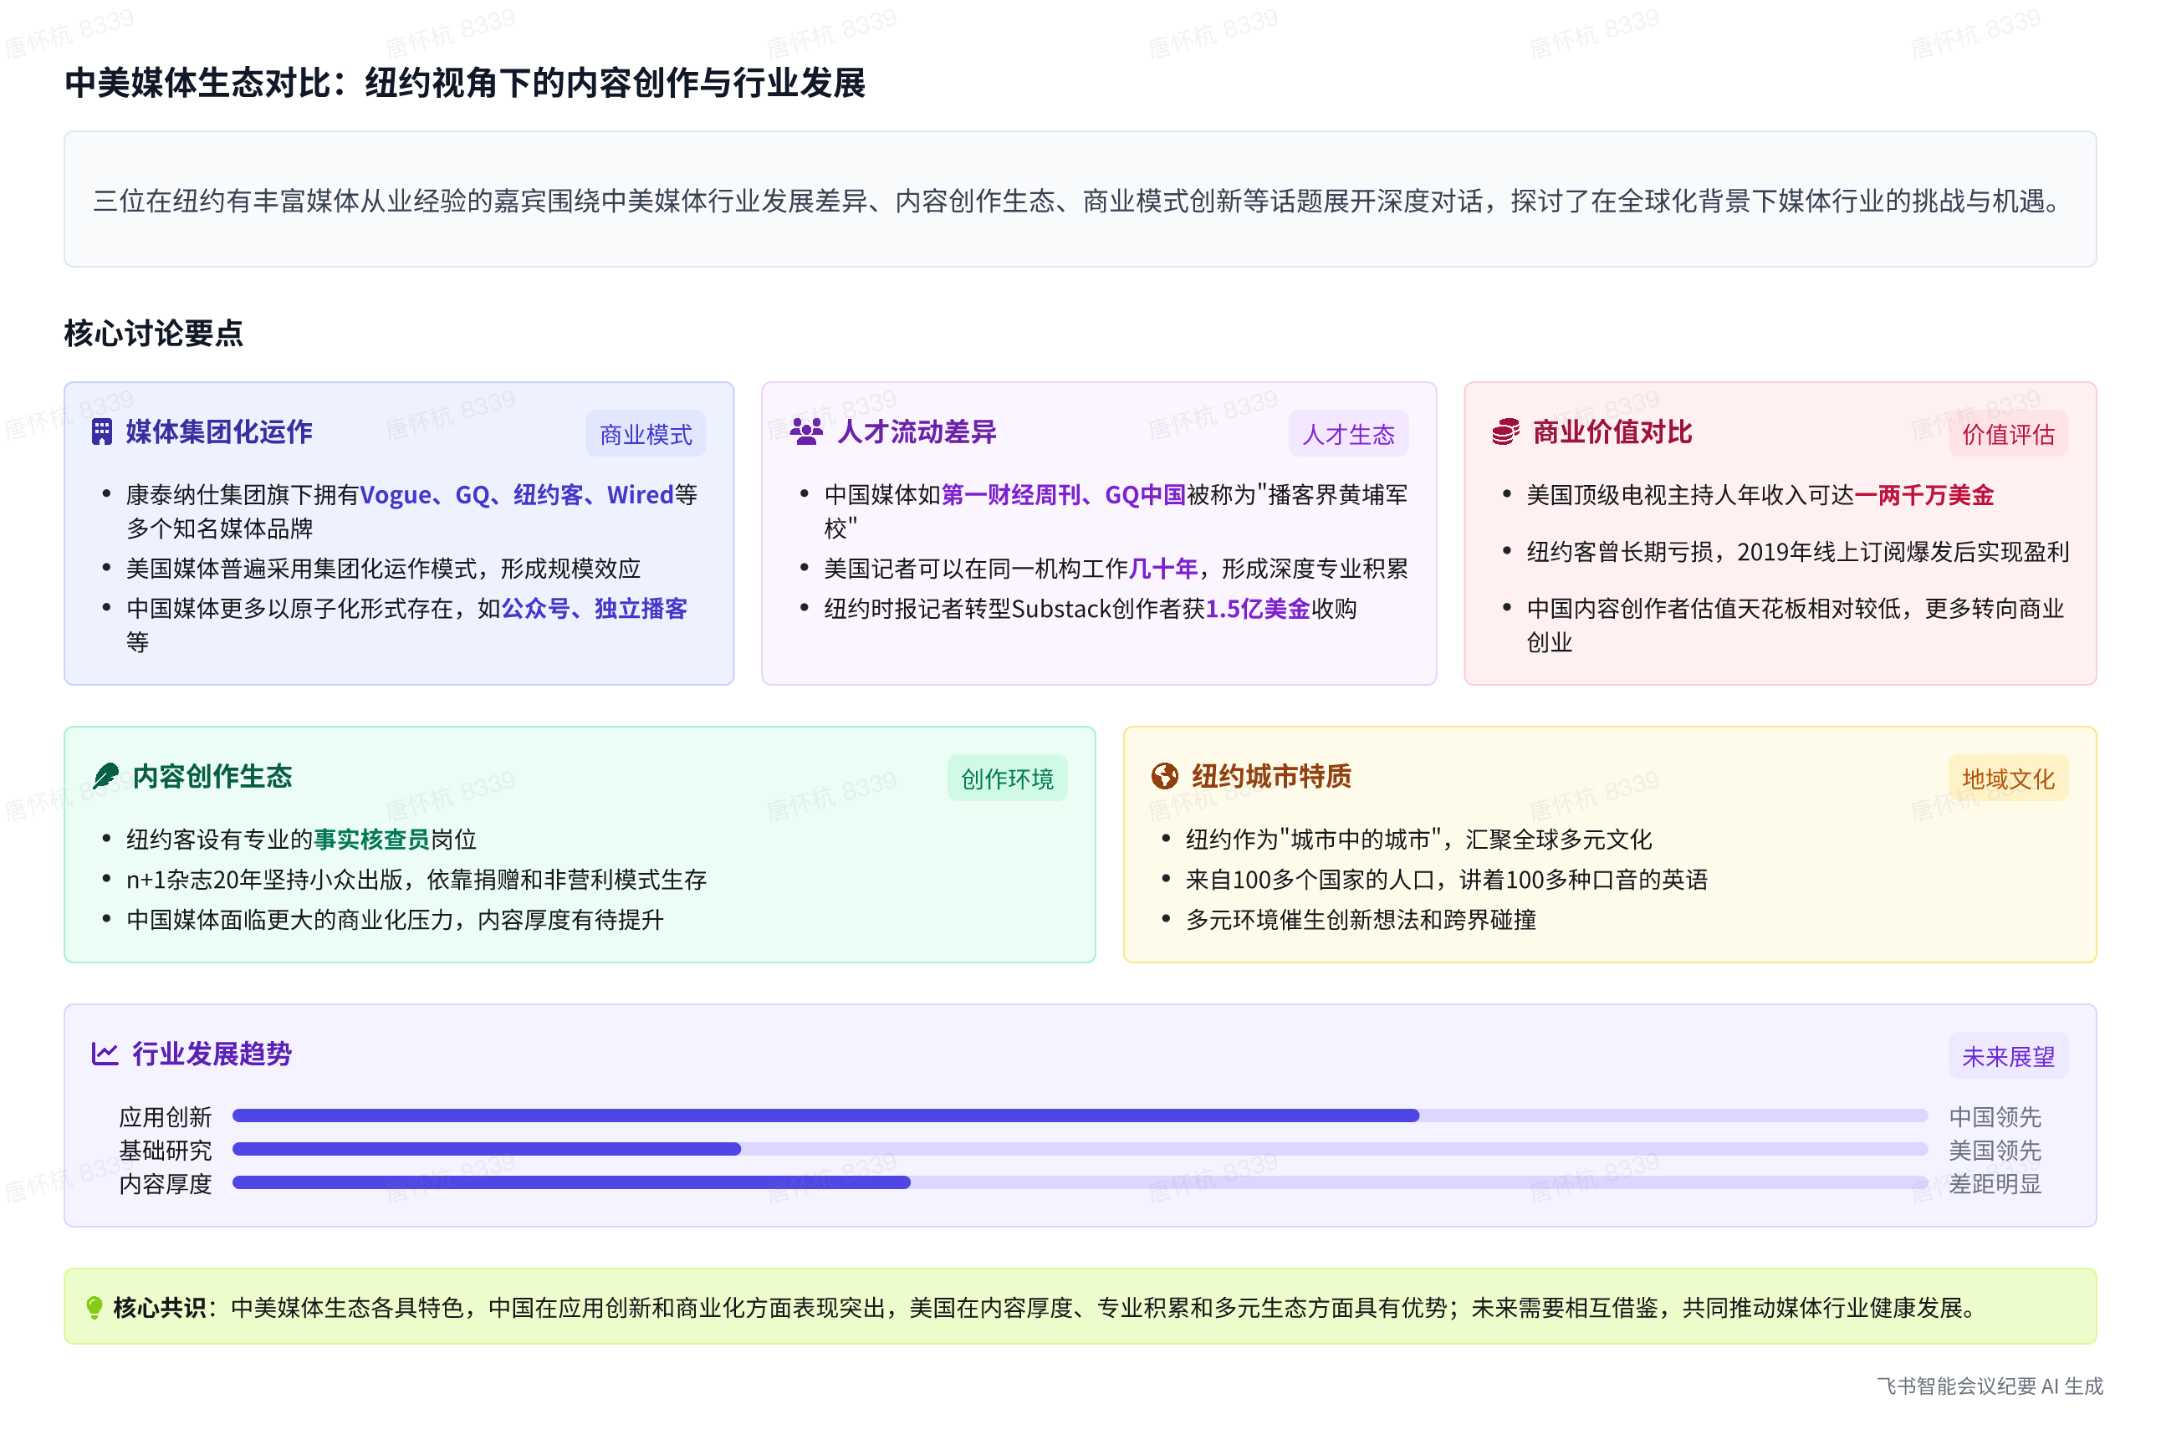
Task: Click the 价值评估 badge
Action: [2007, 434]
